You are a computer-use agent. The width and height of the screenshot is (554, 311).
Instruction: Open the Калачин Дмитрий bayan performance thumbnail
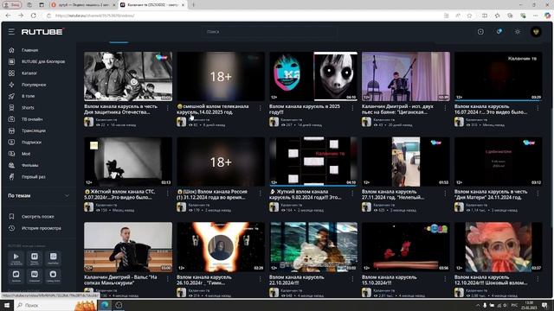click(x=406, y=76)
